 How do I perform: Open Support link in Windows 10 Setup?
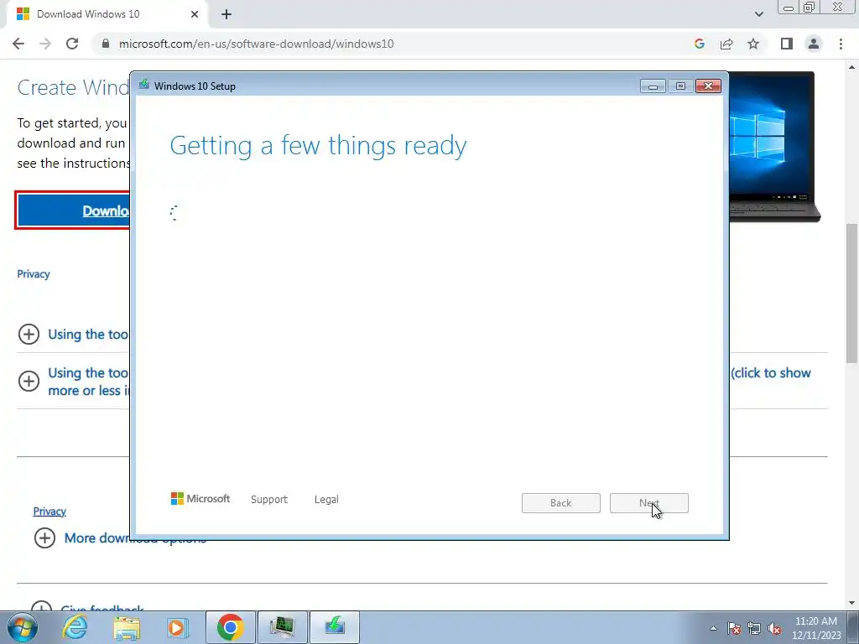(x=269, y=500)
